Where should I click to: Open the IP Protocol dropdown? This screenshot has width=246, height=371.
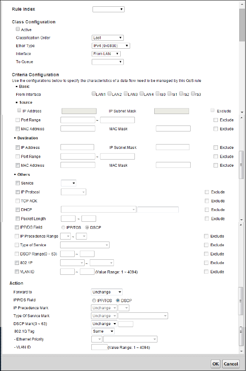pos(74,192)
